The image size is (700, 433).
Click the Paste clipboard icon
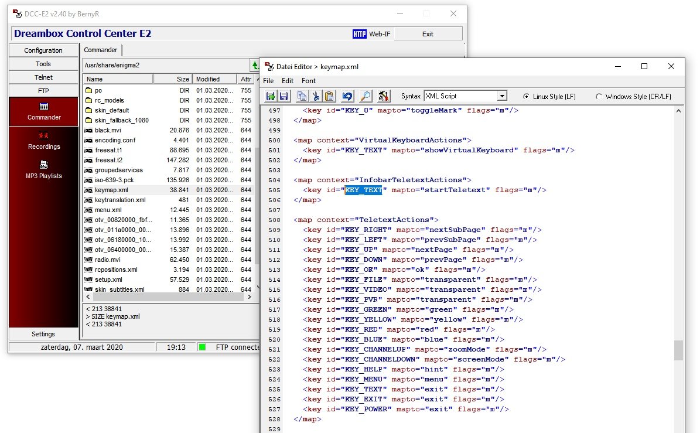329,96
